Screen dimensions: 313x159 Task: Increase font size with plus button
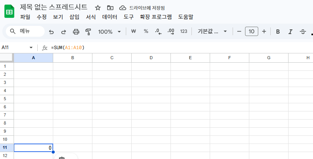pyautogui.click(x=264, y=31)
